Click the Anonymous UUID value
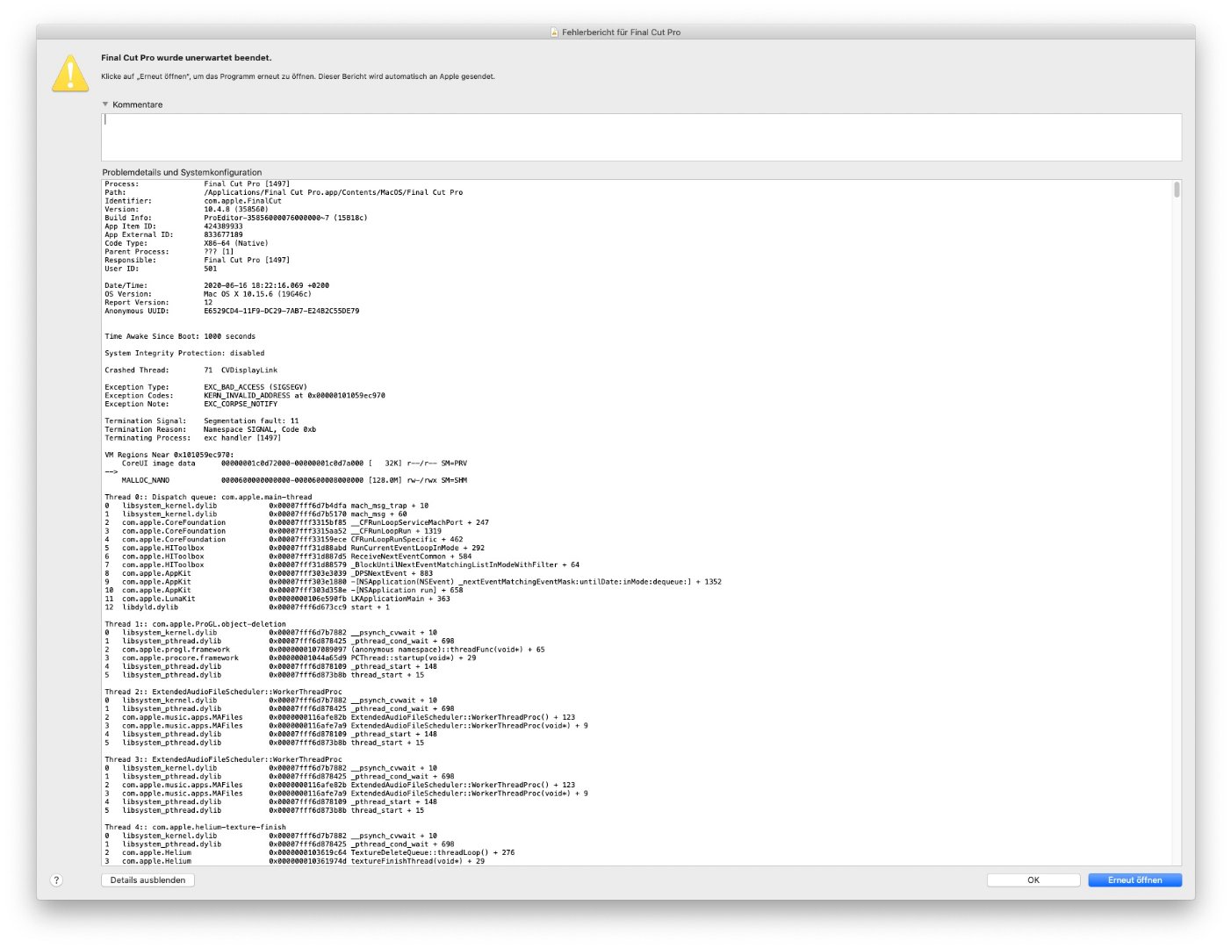The width and height of the screenshot is (1231, 948). tap(281, 311)
